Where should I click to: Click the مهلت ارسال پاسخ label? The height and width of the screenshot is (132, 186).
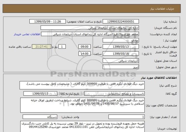165,47
